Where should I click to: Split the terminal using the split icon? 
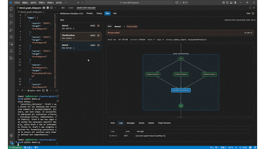pos(43,90)
